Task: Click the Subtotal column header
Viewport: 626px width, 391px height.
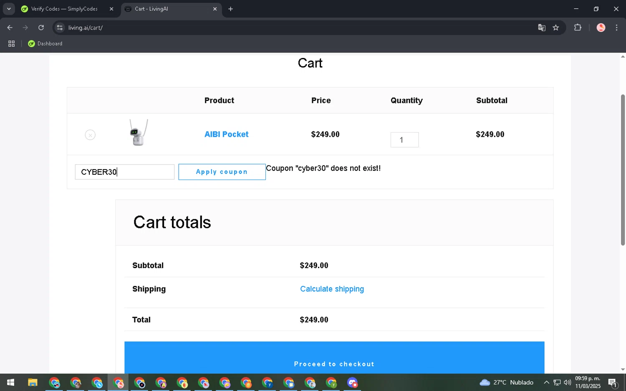Action: 492,100
